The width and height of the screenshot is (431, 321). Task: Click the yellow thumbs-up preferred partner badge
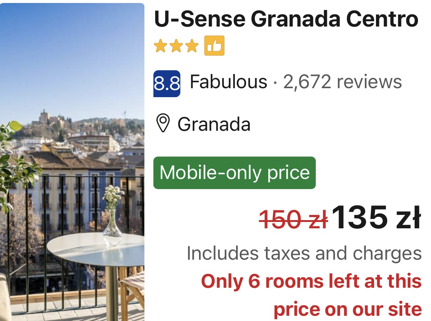(214, 46)
